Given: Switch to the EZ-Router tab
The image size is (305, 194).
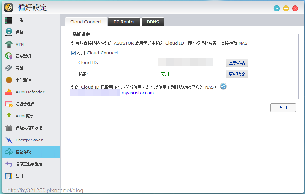Looking at the screenshot, I should point(124,22).
